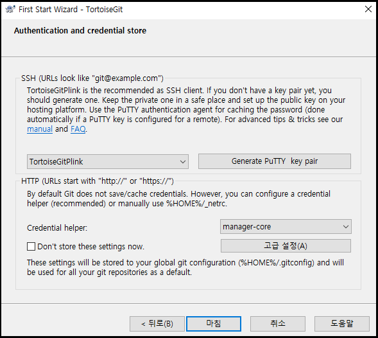Click the Credential helper label

[57, 227]
